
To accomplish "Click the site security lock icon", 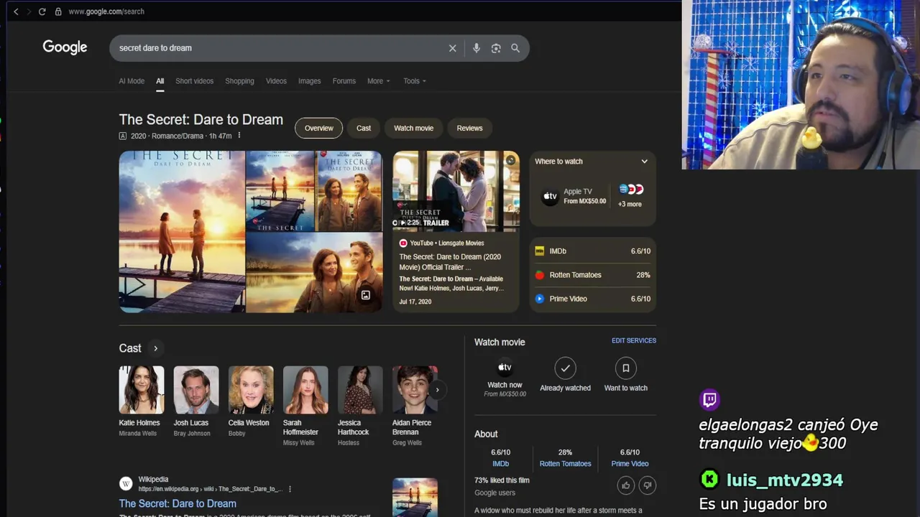I will click(58, 11).
